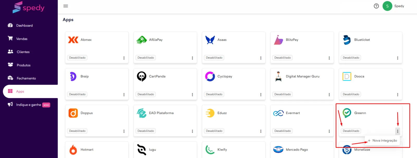Open the three-dot menu on Cyclopay card
417x158 pixels.
click(x=261, y=95)
